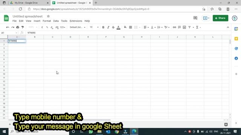Open horizontal align dropdown
Image resolution: width=241 pixels, height=135 pixels.
146,27
